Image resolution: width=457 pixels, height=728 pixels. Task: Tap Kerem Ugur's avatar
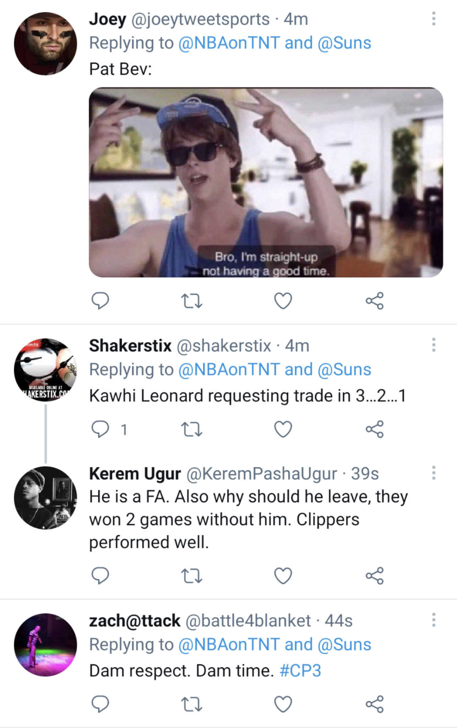point(45,498)
